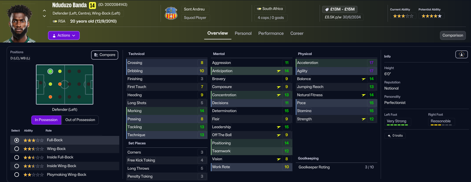Click the Compare button in Positions panel
471x182 pixels.
coord(105,55)
